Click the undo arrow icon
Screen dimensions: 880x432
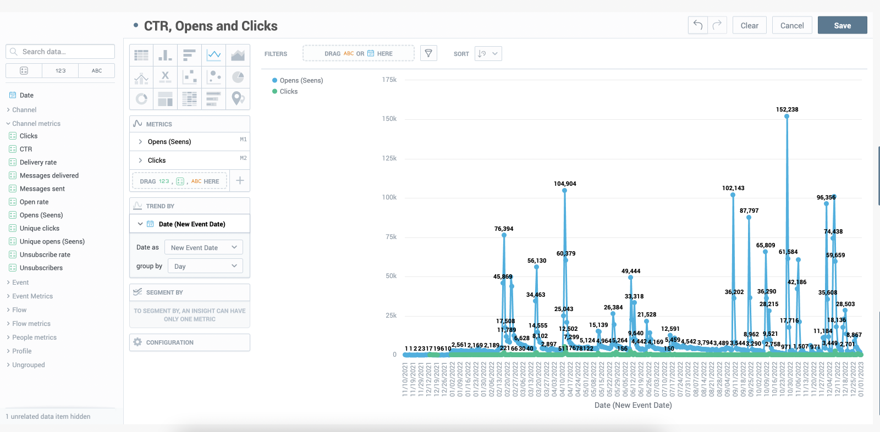tap(697, 25)
